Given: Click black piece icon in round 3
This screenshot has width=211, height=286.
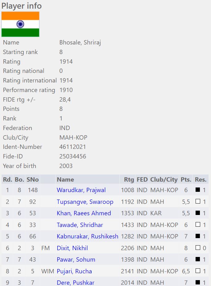Looking at the screenshot, I should pyautogui.click(x=198, y=213).
